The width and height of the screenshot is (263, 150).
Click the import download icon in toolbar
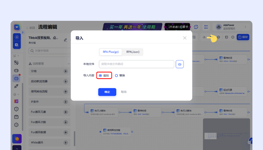(x=204, y=37)
